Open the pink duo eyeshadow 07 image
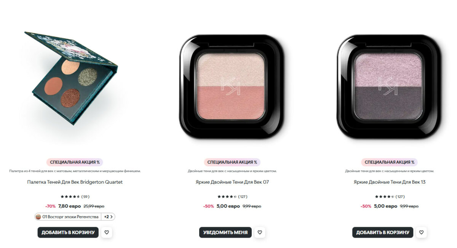 tap(232, 86)
